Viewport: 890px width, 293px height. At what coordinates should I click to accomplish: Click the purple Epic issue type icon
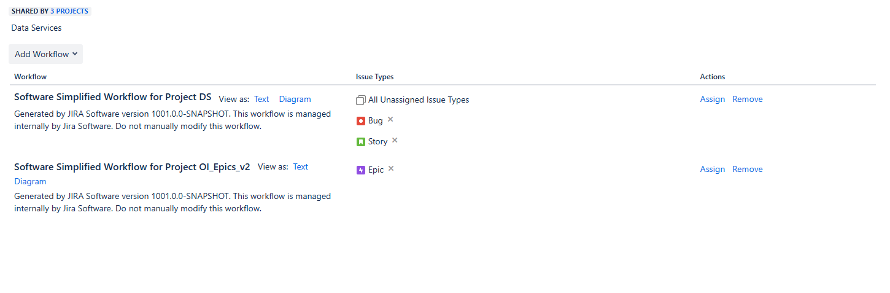click(361, 170)
